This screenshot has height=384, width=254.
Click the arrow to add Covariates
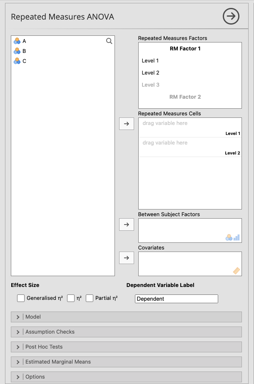point(127,258)
